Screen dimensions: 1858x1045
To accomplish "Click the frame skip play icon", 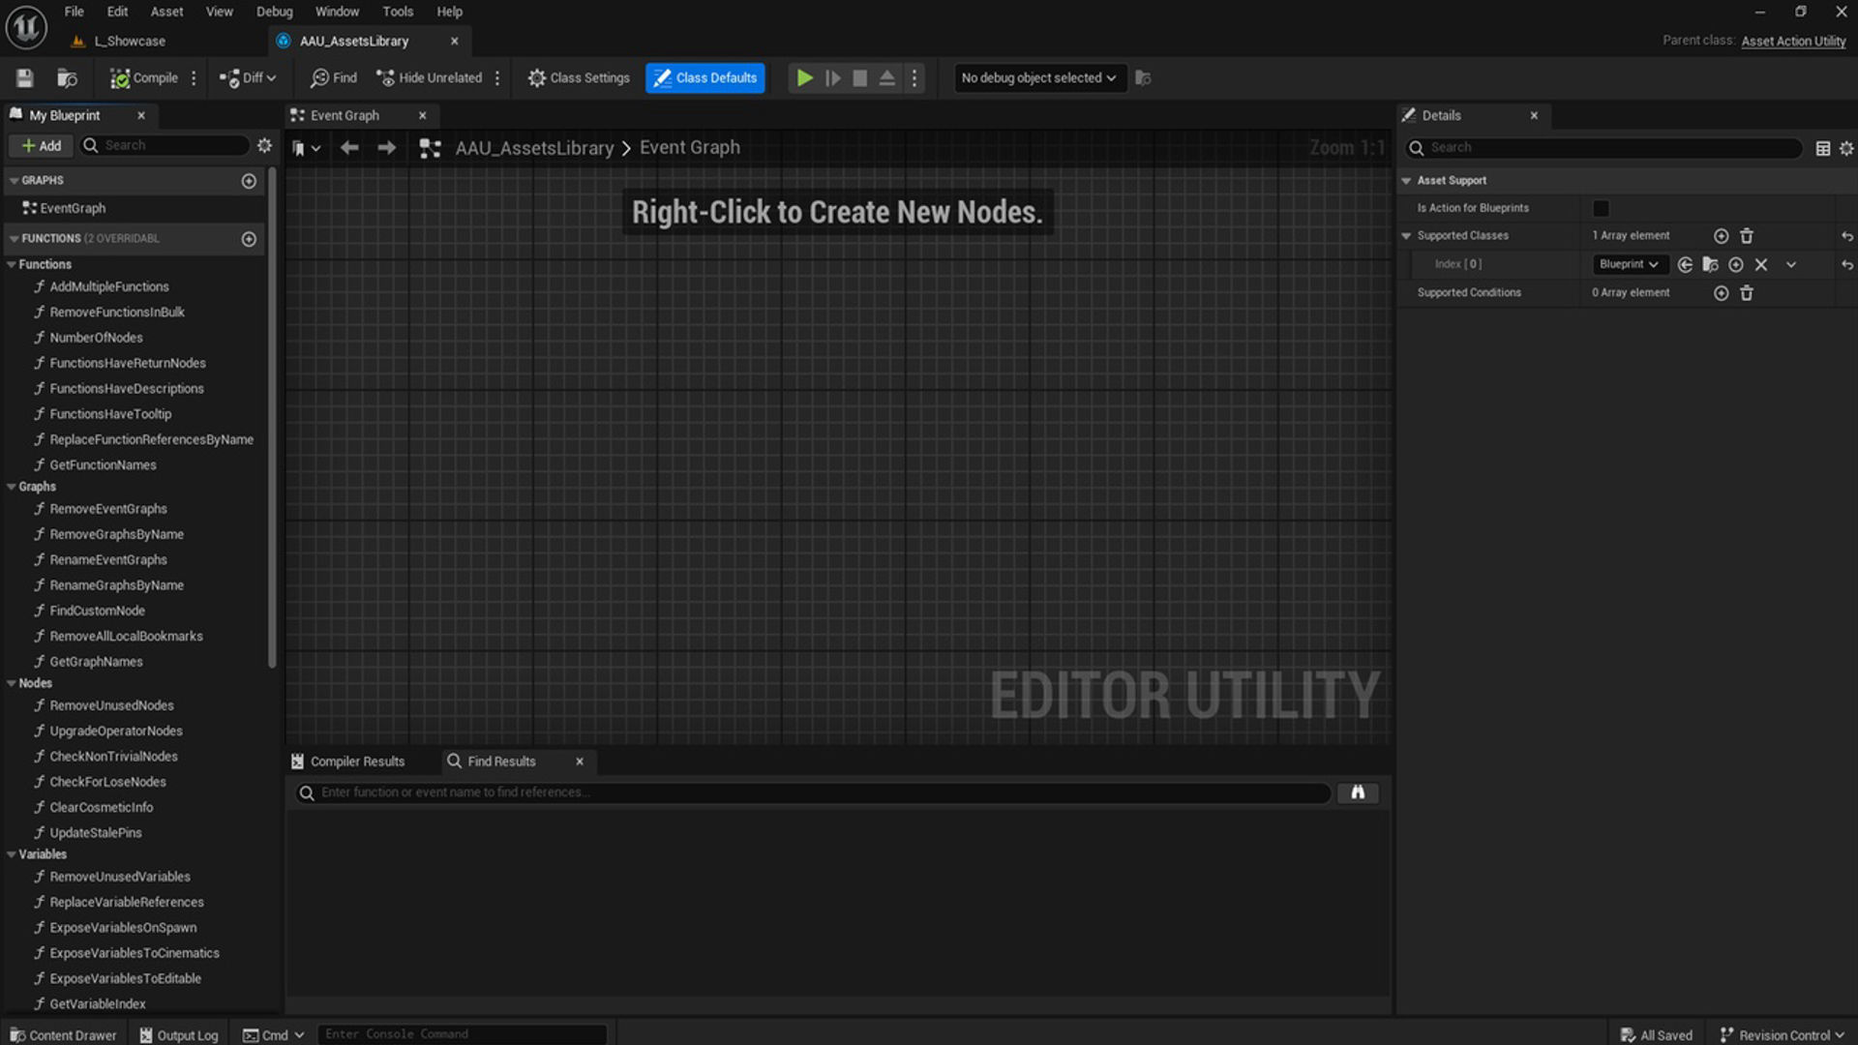I will tap(832, 77).
